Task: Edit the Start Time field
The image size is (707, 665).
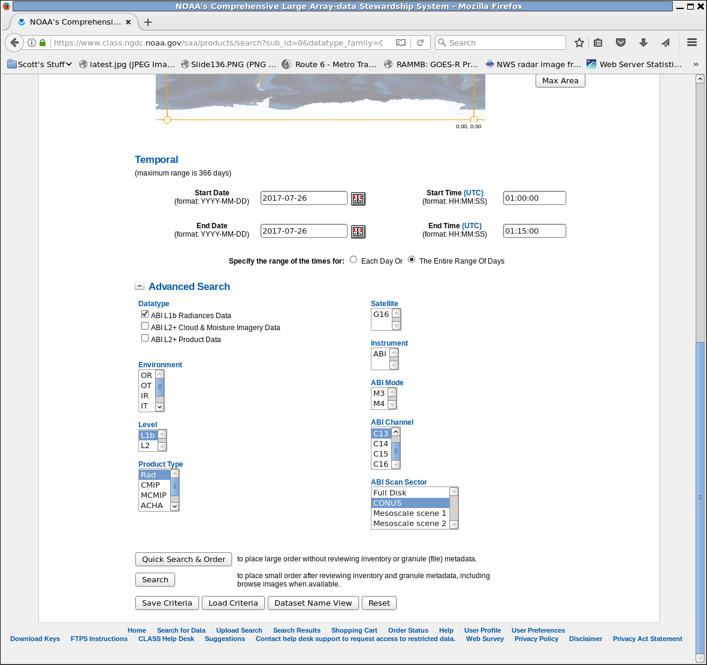Action: point(534,198)
